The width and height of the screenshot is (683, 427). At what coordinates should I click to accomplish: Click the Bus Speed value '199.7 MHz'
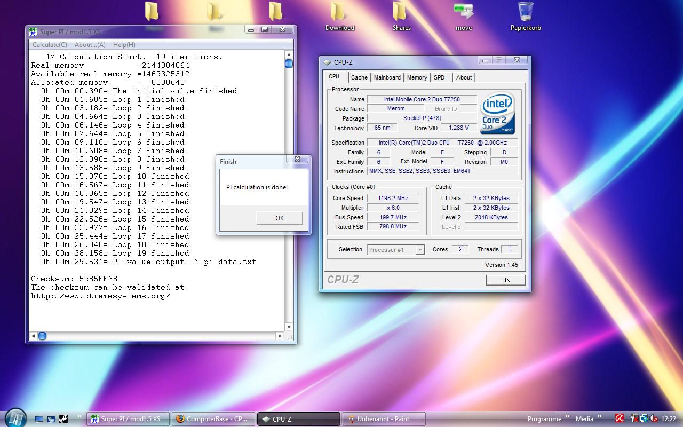[393, 217]
